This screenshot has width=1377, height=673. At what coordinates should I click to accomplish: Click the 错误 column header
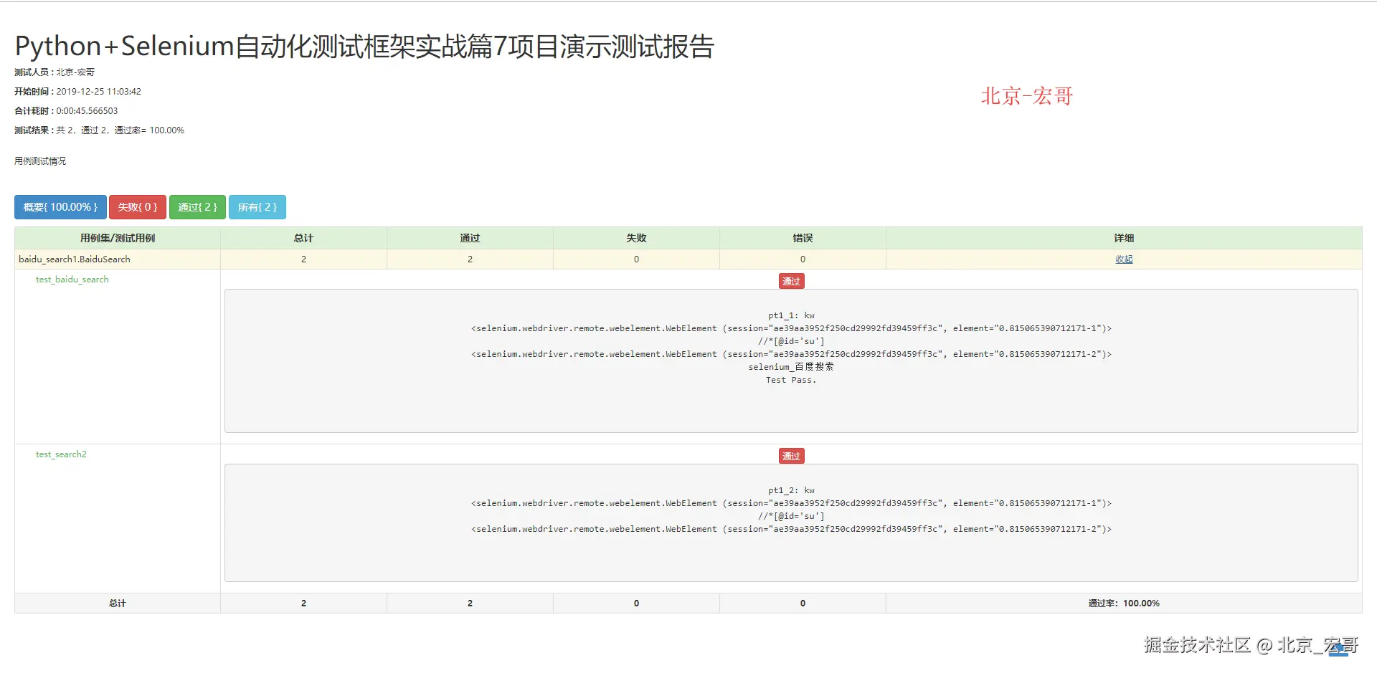pyautogui.click(x=803, y=238)
